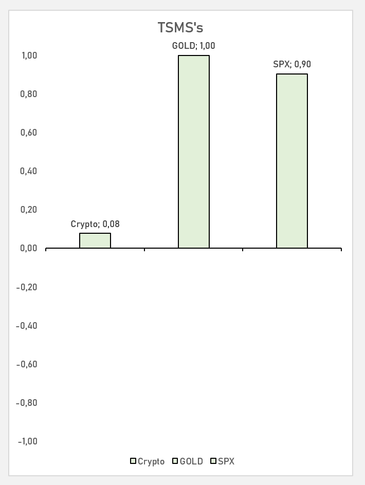365x485 pixels.
Task: Click the 0,40 vertical axis label
Action: 29,171
